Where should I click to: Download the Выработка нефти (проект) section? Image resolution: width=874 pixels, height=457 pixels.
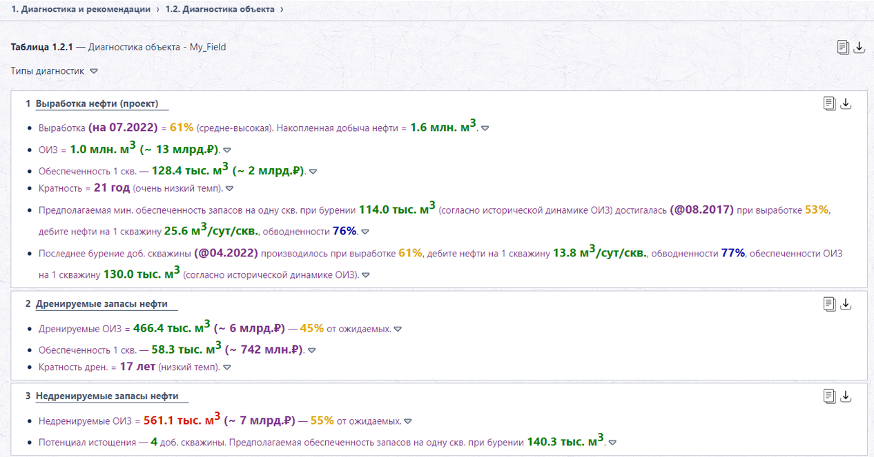click(846, 103)
